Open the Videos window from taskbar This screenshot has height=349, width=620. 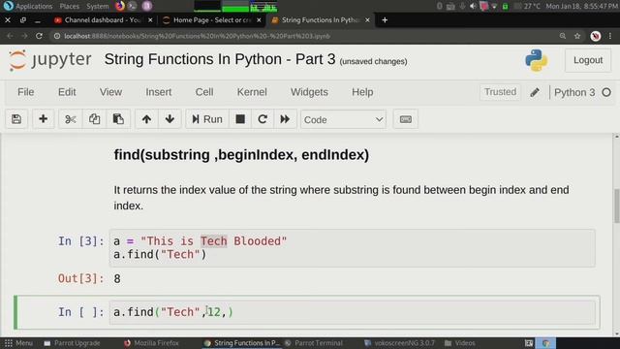click(460, 343)
